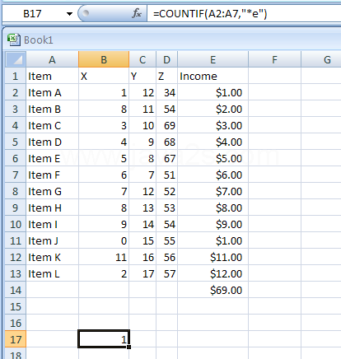Click cell 'Item E'
This screenshot has width=341, height=359.
52,158
